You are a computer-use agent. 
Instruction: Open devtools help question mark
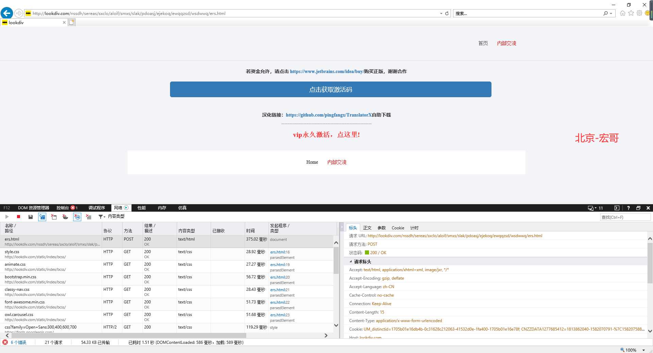(x=628, y=208)
